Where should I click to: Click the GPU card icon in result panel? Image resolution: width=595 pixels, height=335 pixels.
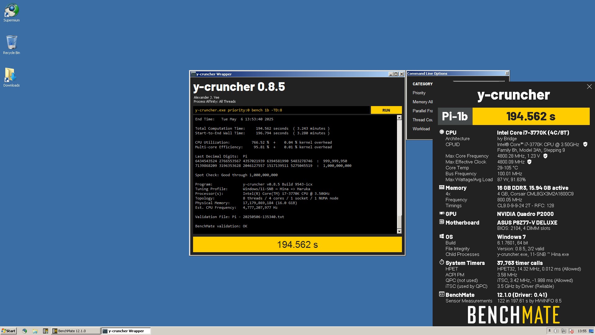tap(442, 213)
